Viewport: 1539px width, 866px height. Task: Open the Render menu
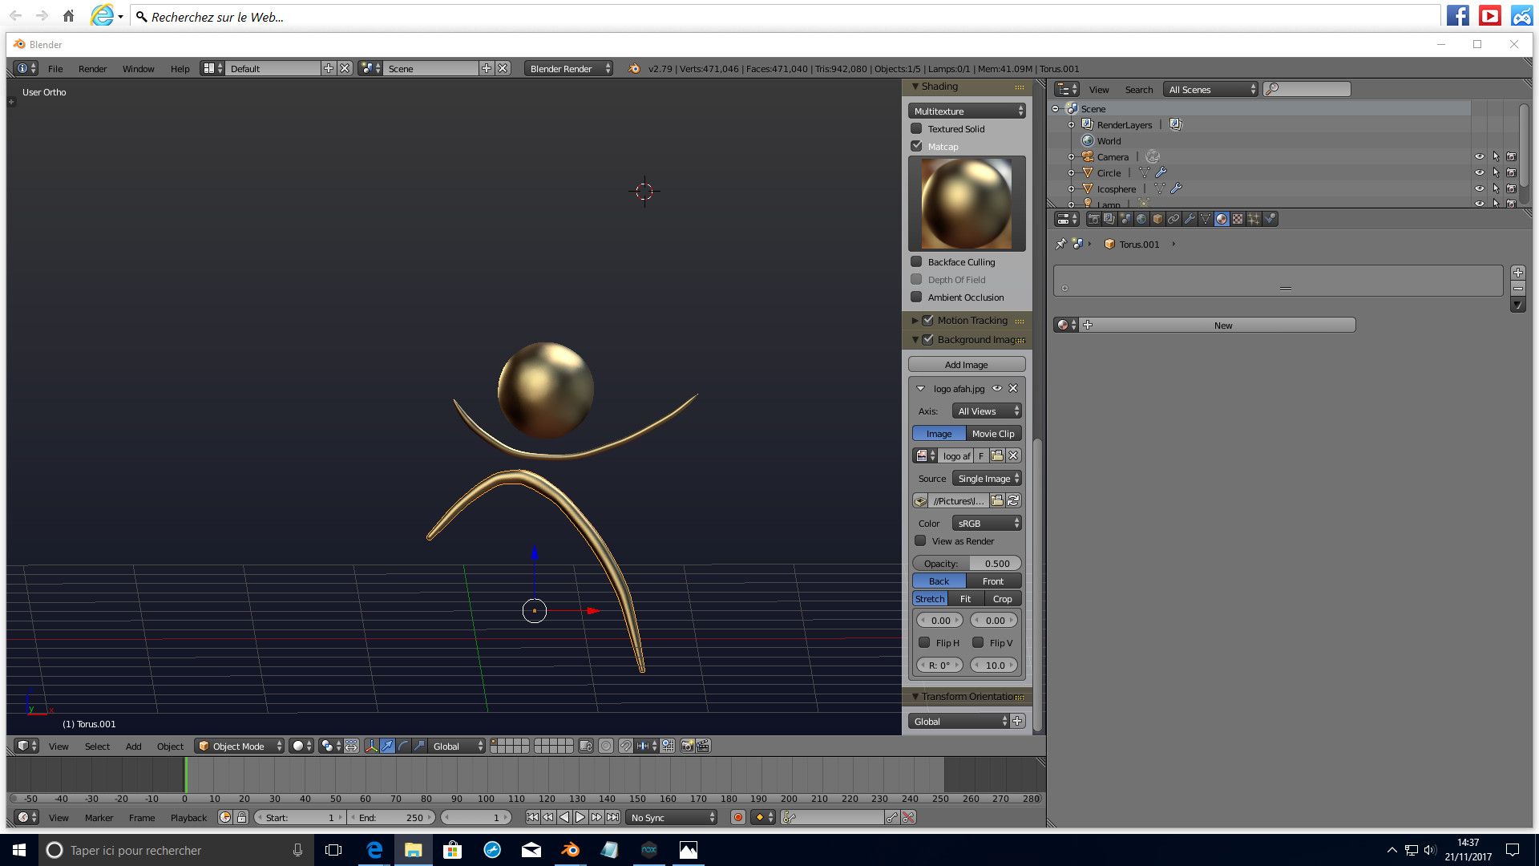(x=92, y=69)
